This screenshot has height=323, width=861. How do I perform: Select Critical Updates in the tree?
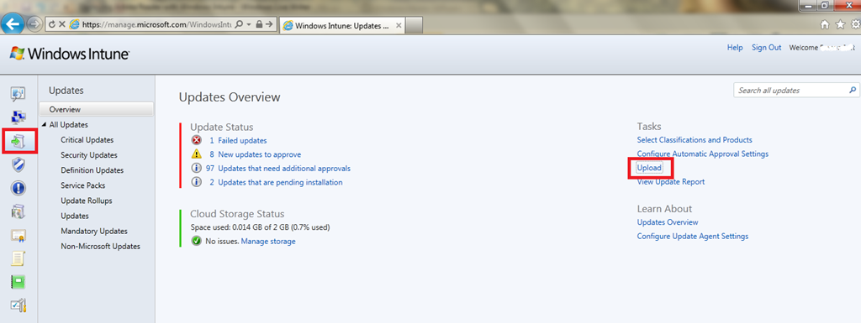(87, 139)
